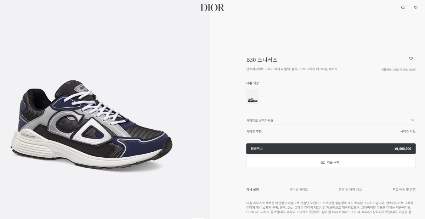Open the 무료 배송 및 반품 tab
The width and height of the screenshot is (425, 219).
click(404, 190)
